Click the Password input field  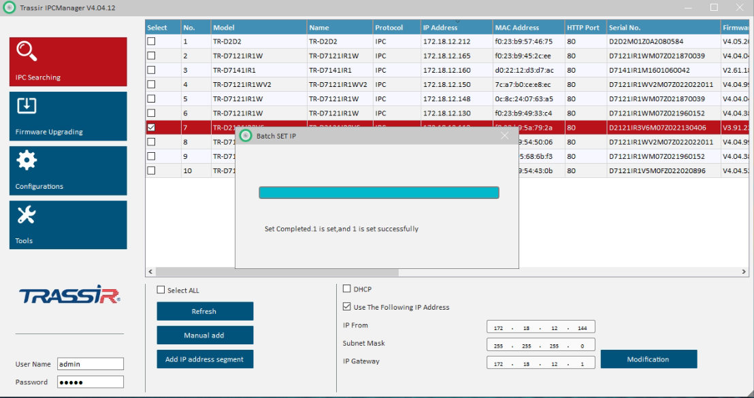[91, 382]
